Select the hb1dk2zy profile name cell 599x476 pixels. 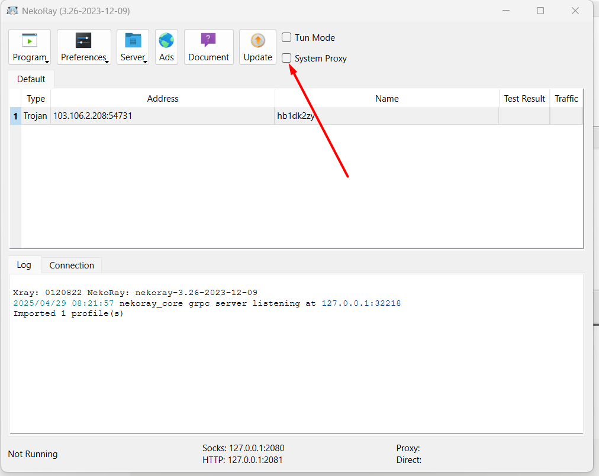pos(387,116)
